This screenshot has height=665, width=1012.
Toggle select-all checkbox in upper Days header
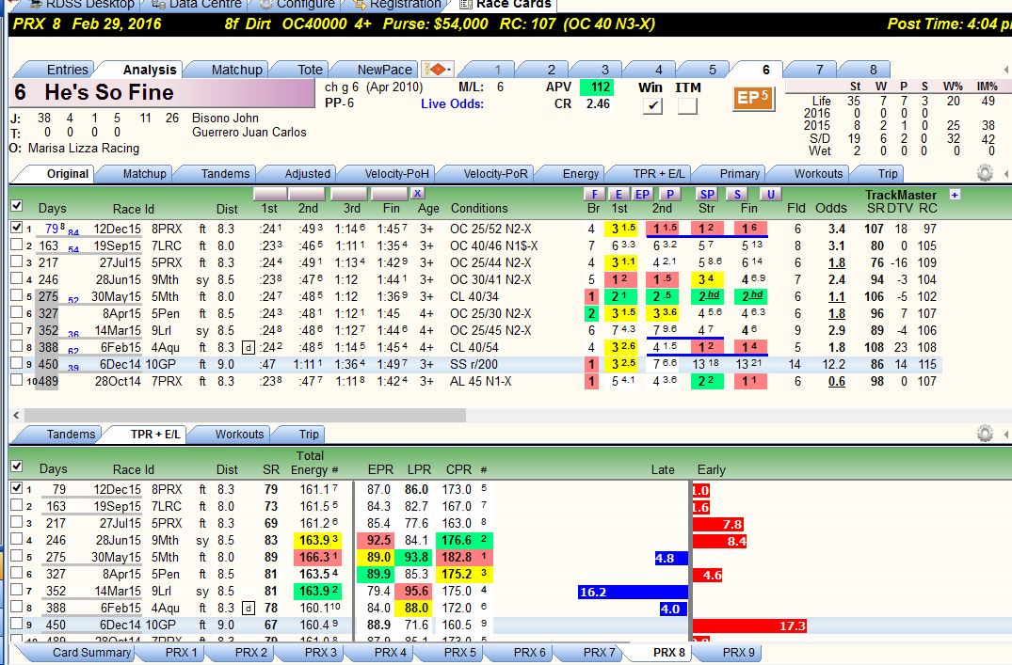click(17, 206)
